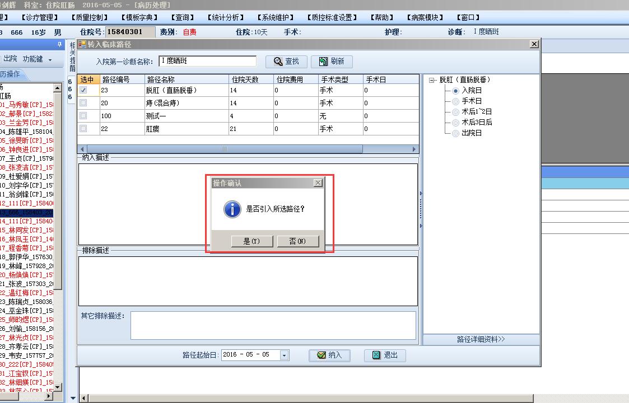Select the 术后3日后 radio option
Screen dimensions: 629x403
coord(455,123)
